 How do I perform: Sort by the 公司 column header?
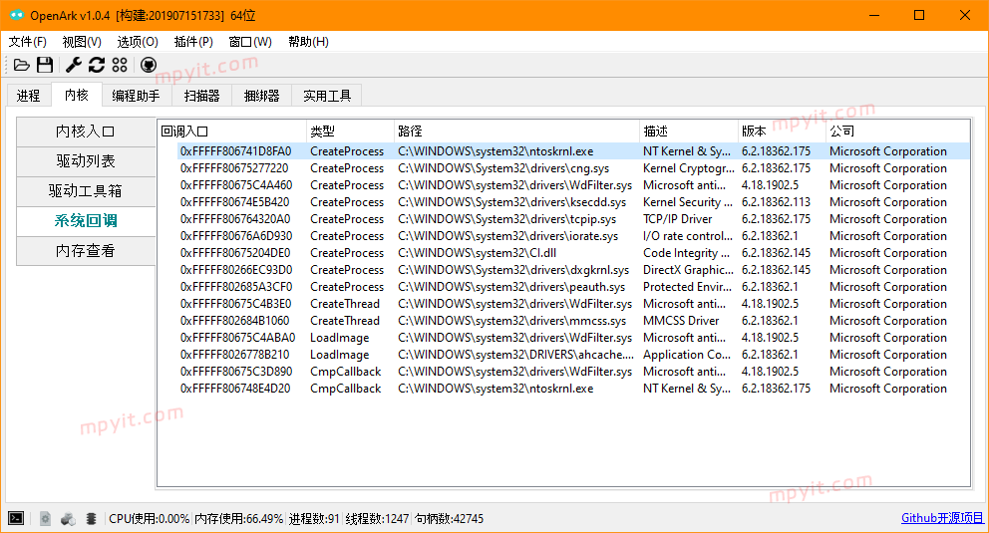pyautogui.click(x=897, y=132)
